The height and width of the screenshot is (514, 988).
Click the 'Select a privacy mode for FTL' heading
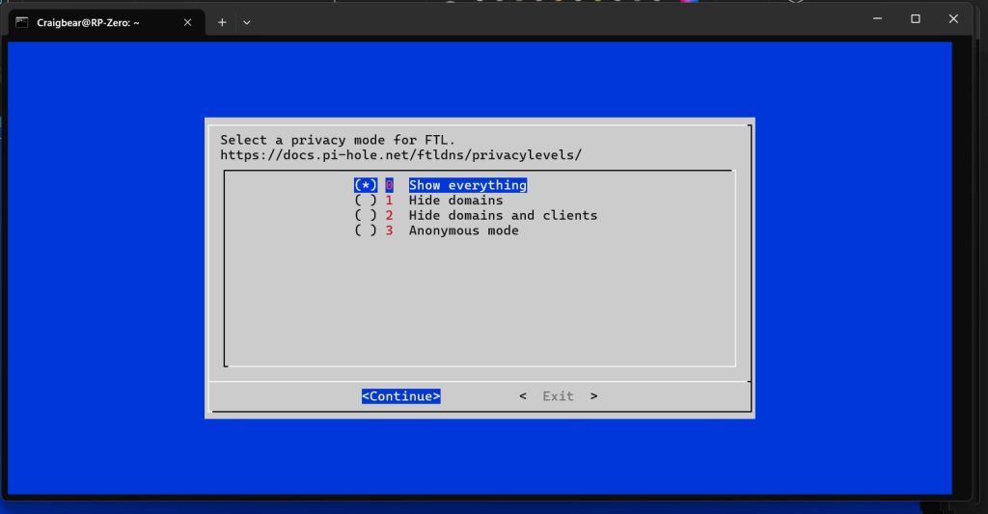tap(338, 140)
